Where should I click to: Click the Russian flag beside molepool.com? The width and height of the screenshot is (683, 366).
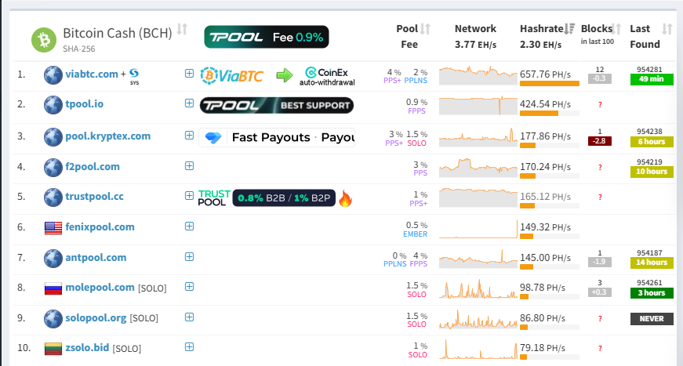click(53, 288)
